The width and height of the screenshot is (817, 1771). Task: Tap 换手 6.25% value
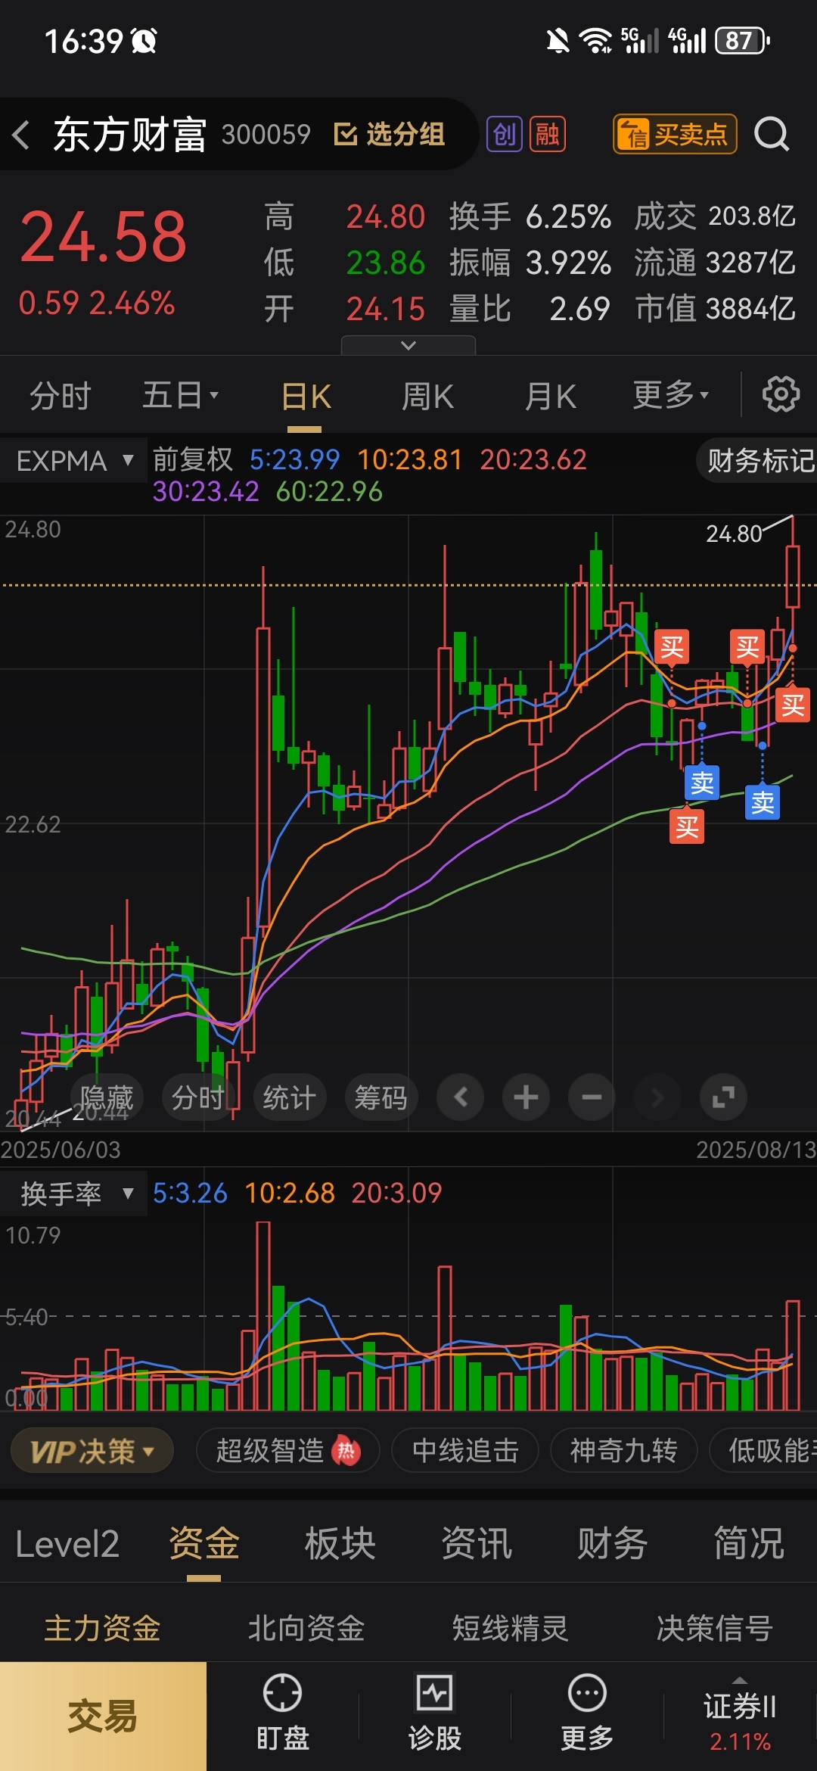pyautogui.click(x=568, y=217)
